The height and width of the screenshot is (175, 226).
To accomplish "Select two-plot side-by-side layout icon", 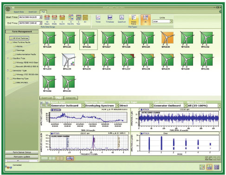I will [x=52, y=158].
